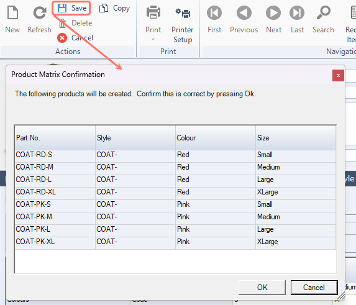This screenshot has height=305, width=356.
Task: Go to Previous record icon
Action: 244,12
